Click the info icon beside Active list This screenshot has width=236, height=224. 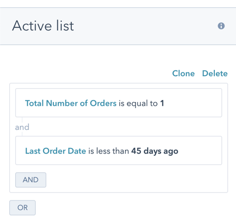click(x=221, y=26)
